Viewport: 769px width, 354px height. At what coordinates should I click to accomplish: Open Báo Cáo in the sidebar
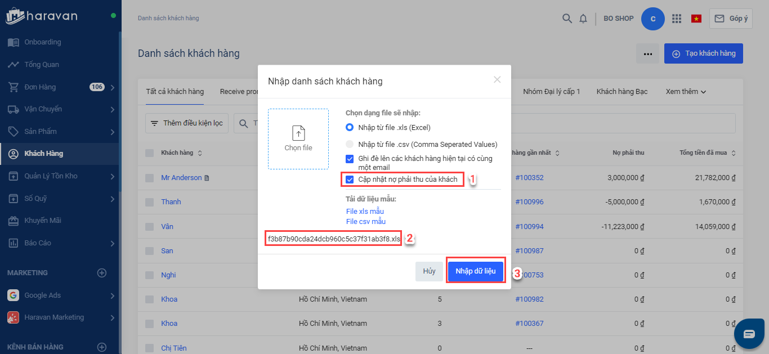click(38, 243)
